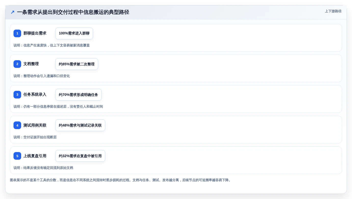Select step number 1 badge

17,33
